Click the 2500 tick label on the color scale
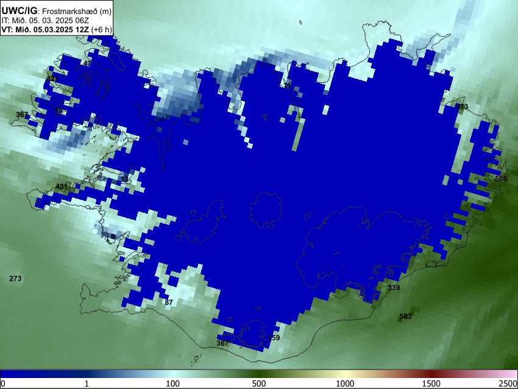518x389 pixels. pyautogui.click(x=508, y=384)
